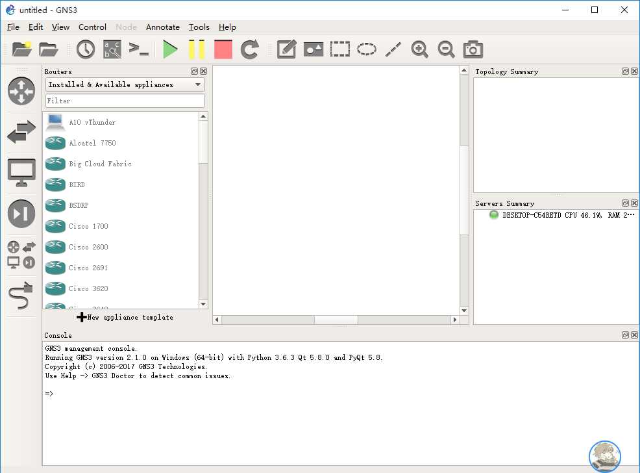Select the Insert a picture tool
640x473 pixels.
pyautogui.click(x=313, y=49)
